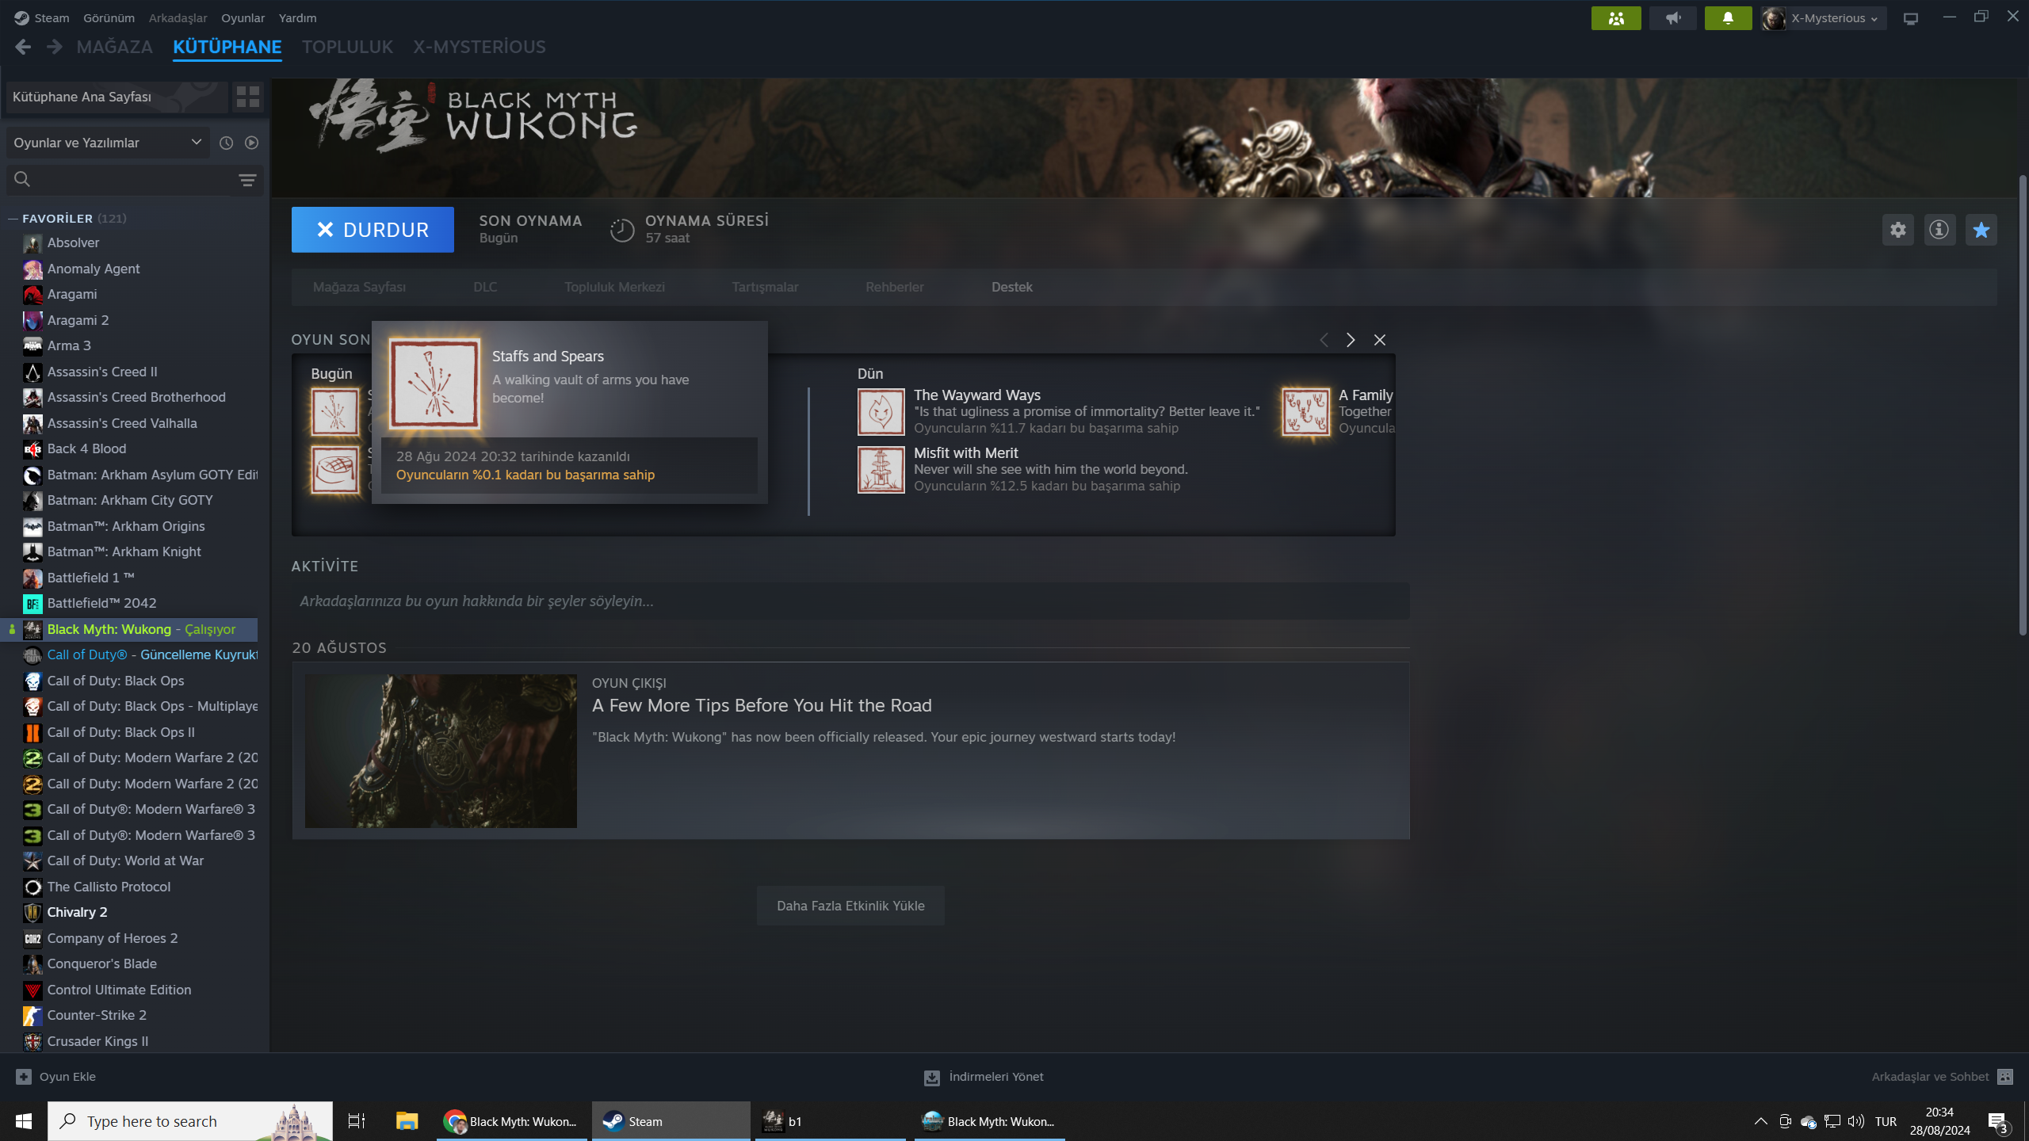Screen dimensions: 2029x1141
Task: Click the Steam back navigation arrow
Action: [x=23, y=48]
